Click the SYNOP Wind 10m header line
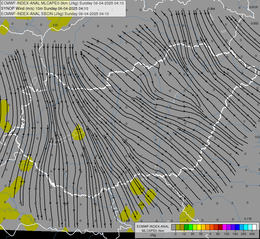 44,8
